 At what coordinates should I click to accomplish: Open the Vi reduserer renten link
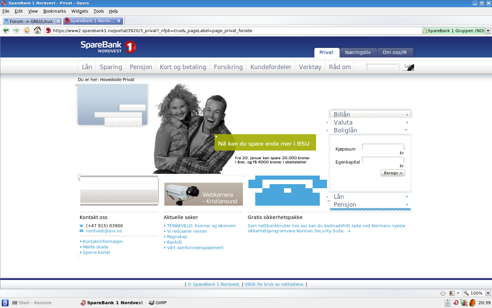pos(187,231)
